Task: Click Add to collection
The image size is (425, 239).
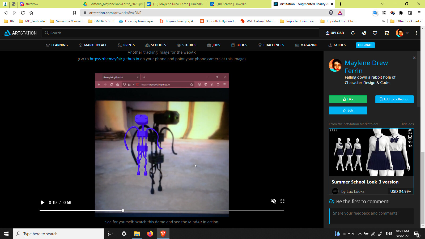Action: pos(394,99)
